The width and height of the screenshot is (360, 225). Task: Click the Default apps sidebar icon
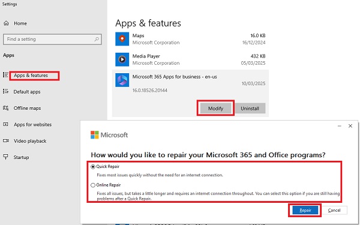tap(5, 91)
